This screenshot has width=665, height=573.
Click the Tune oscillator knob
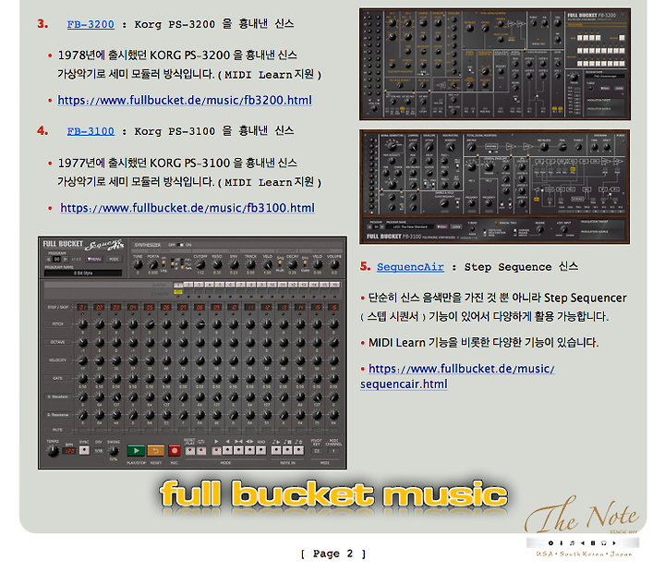coord(138,264)
